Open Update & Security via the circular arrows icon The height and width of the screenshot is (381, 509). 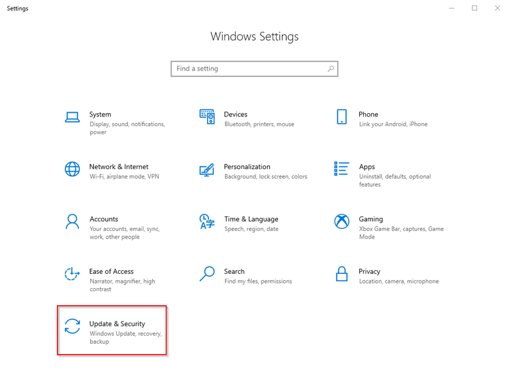pyautogui.click(x=72, y=327)
